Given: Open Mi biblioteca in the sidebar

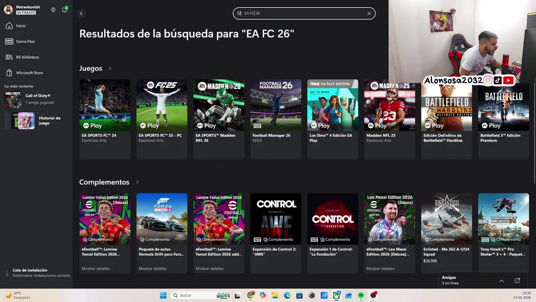Looking at the screenshot, I should [36, 57].
